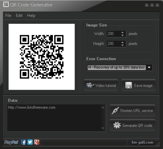Click the Data box scroll up arrow
Image resolution: width=163 pixels, height=149 pixels.
pyautogui.click(x=103, y=107)
